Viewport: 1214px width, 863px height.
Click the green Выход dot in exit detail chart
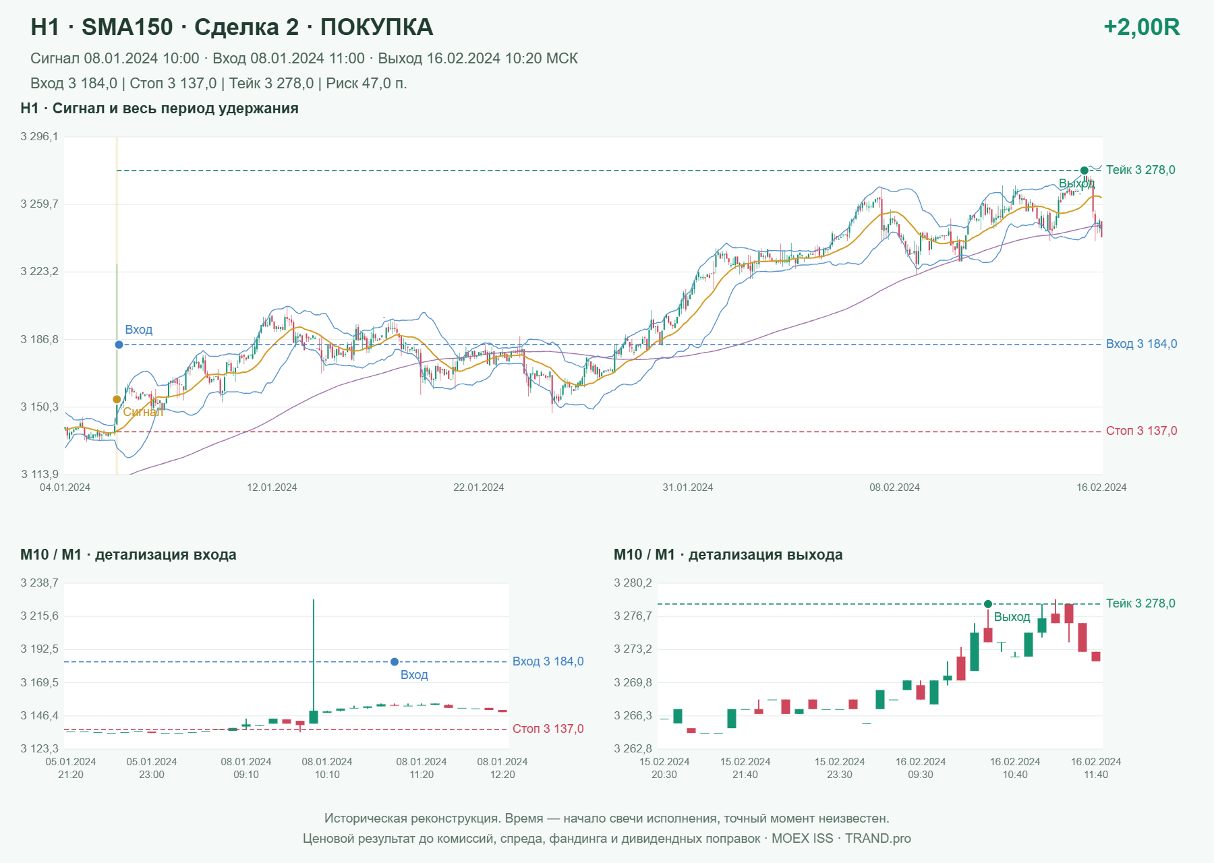click(988, 604)
